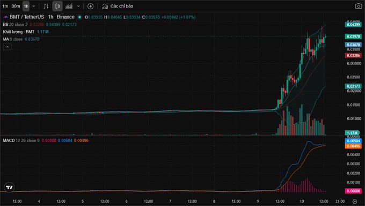Collapse the indicator legend with caret button
This screenshot has width=365, height=206.
(8, 47)
